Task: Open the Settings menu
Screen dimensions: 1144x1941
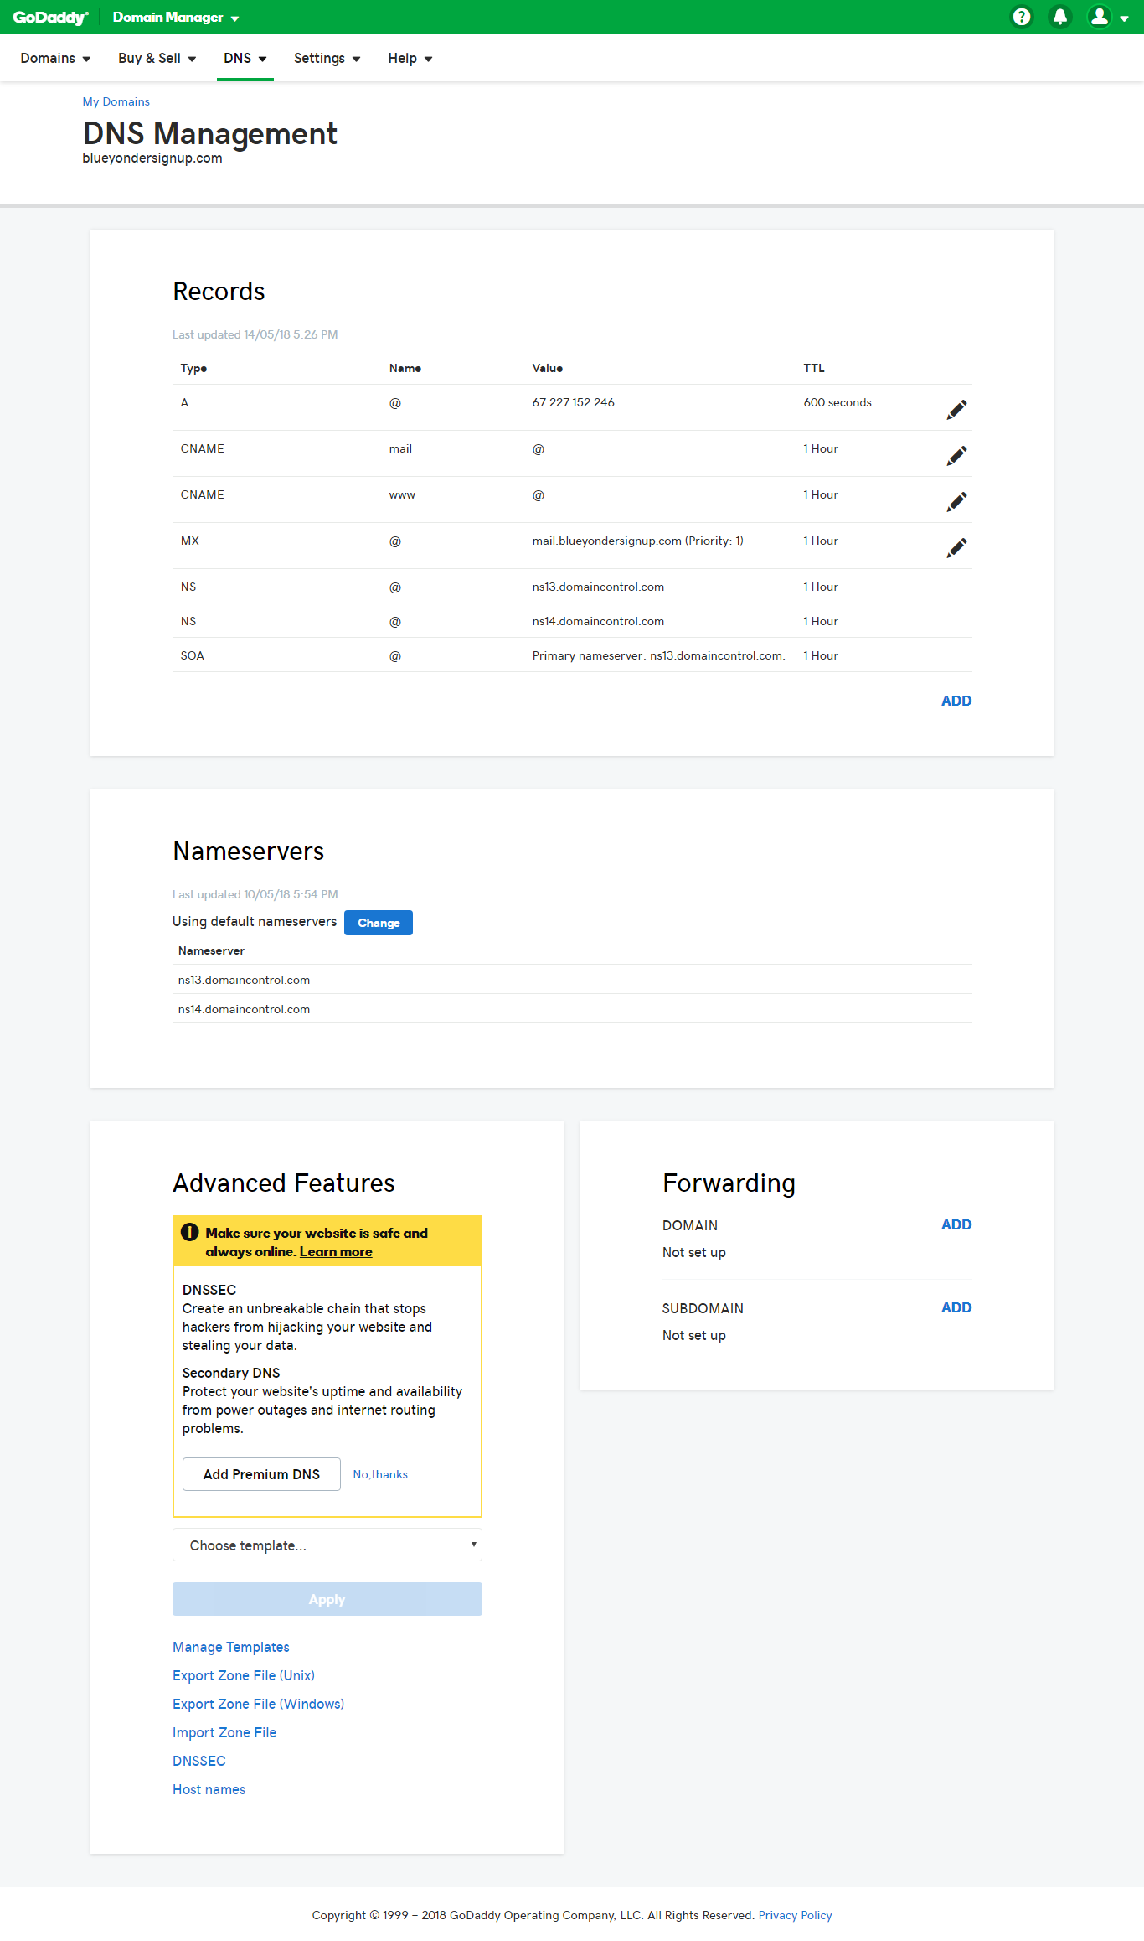Action: pos(327,58)
